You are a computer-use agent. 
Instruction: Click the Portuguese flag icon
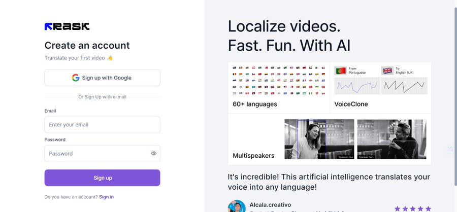[x=340, y=71]
